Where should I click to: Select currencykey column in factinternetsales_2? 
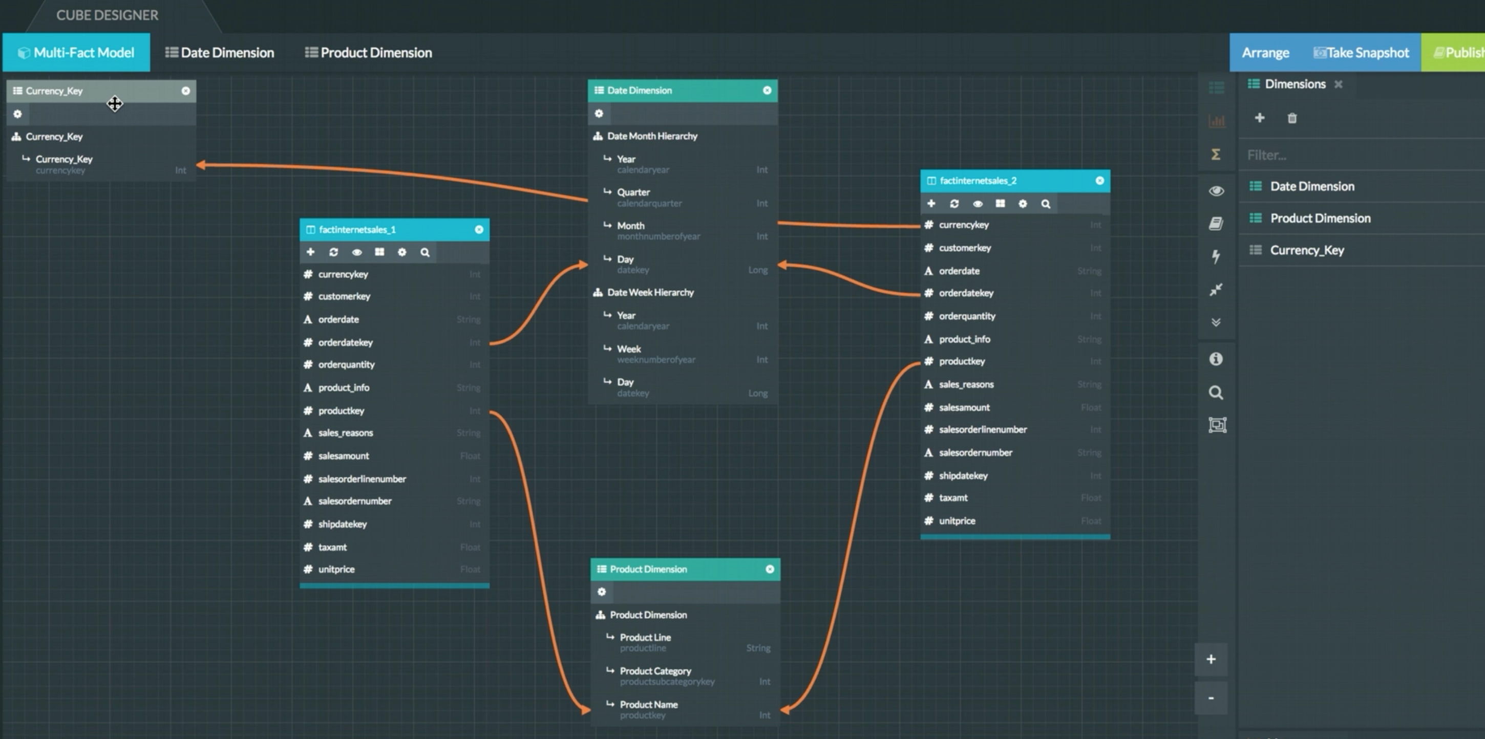[1015, 225]
